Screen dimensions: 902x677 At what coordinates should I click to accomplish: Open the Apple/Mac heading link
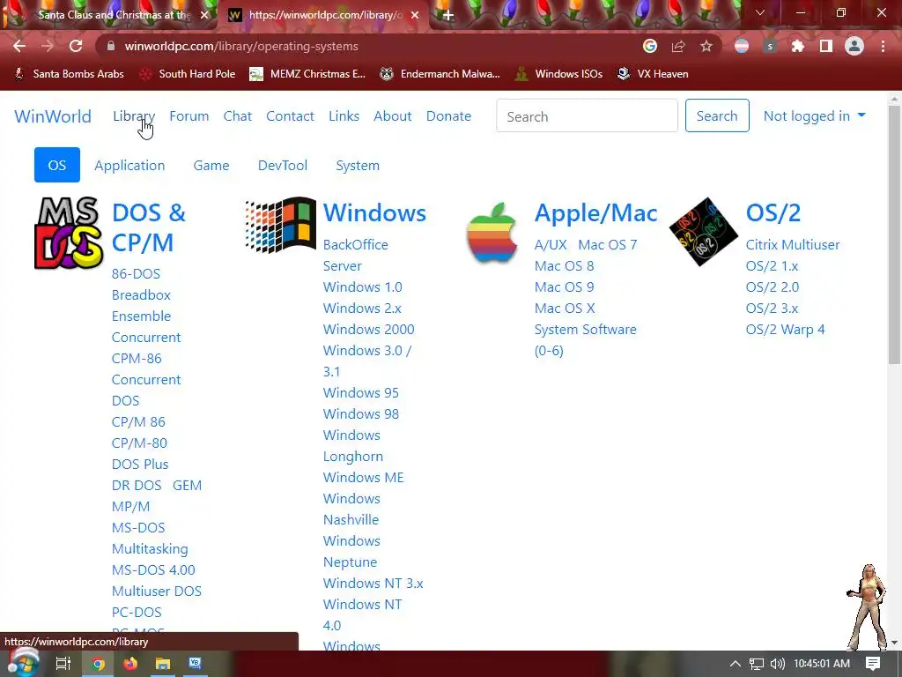click(x=596, y=212)
